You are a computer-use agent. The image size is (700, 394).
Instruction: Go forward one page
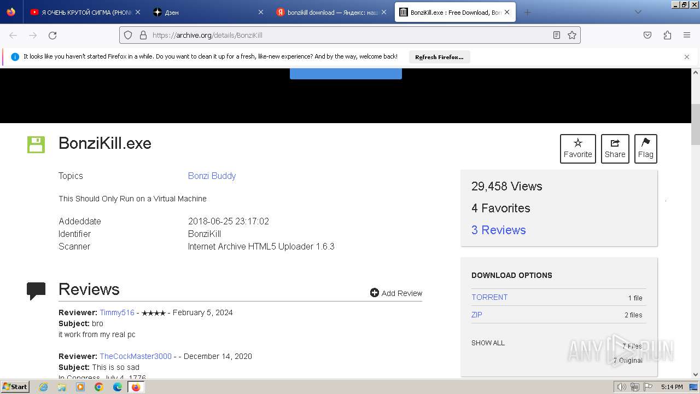33,35
